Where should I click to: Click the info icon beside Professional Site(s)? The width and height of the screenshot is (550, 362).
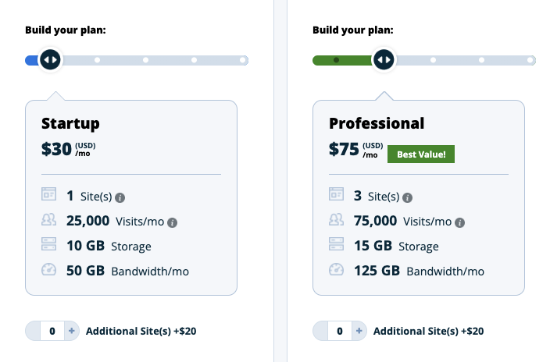click(407, 198)
